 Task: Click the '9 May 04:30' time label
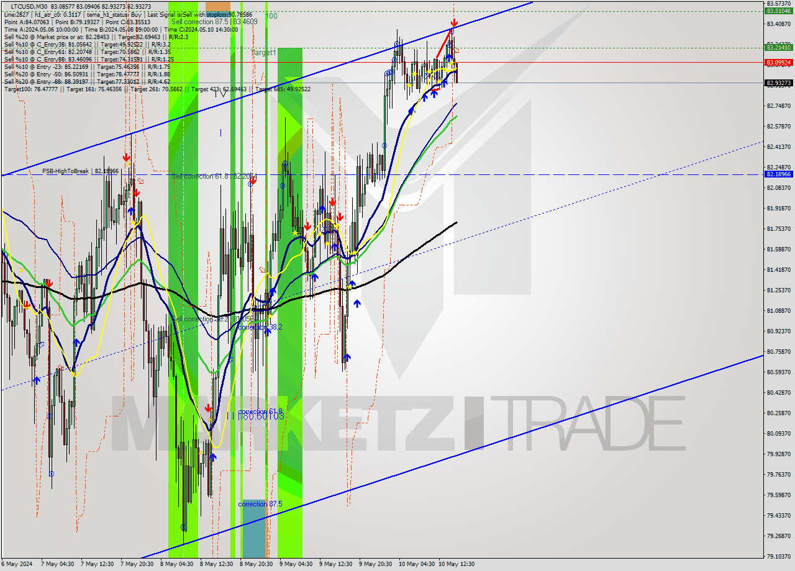[296, 564]
